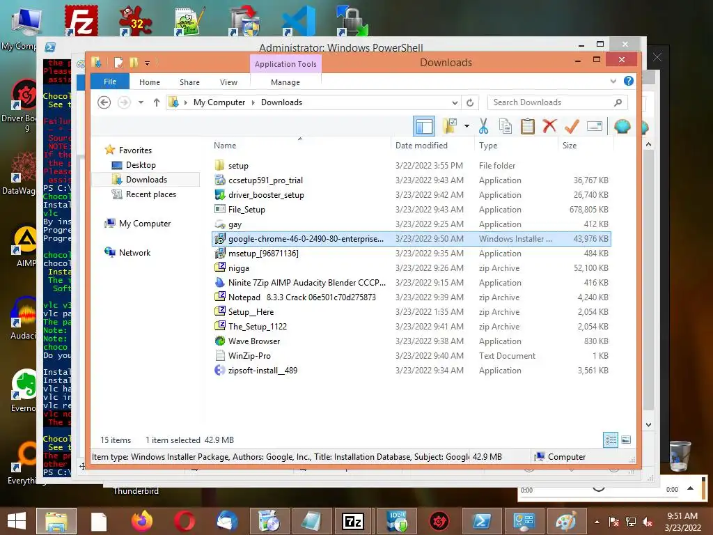The image size is (713, 535).
Task: Open Firefox from the taskbar
Action: [142, 521]
